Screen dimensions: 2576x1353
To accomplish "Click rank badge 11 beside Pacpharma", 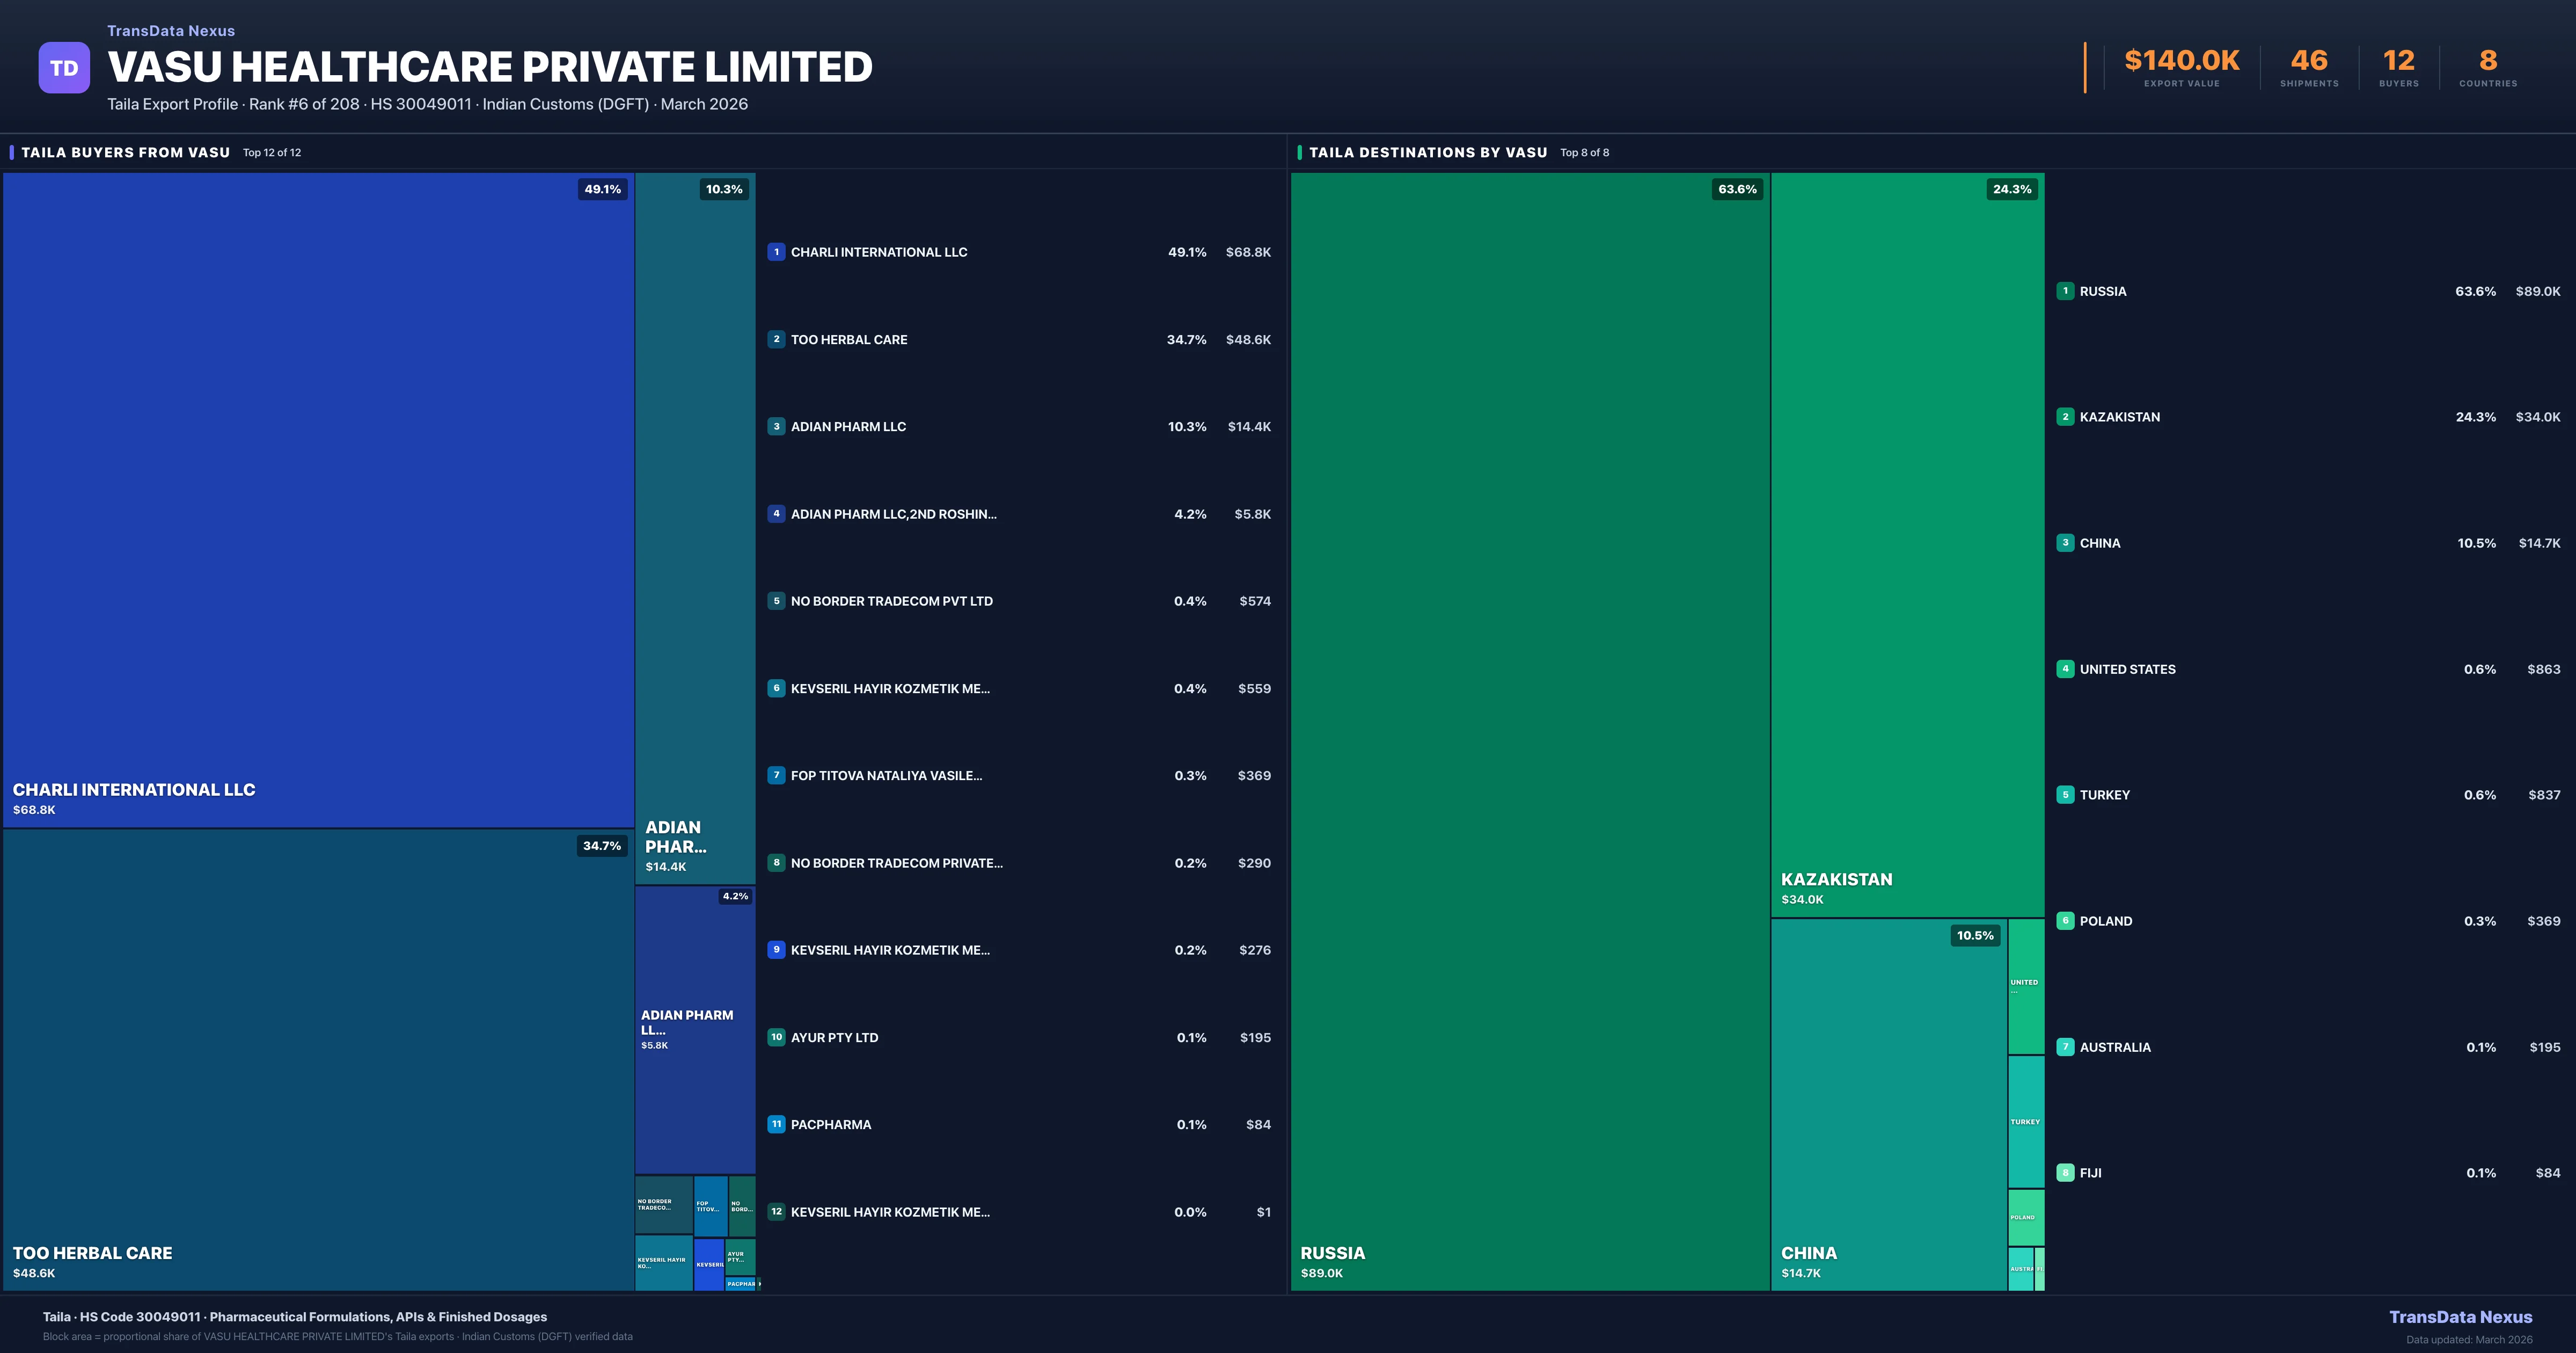I will [776, 1124].
